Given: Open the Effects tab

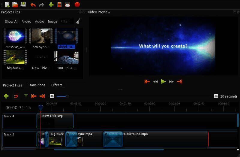Looking at the screenshot, I should point(57,85).
